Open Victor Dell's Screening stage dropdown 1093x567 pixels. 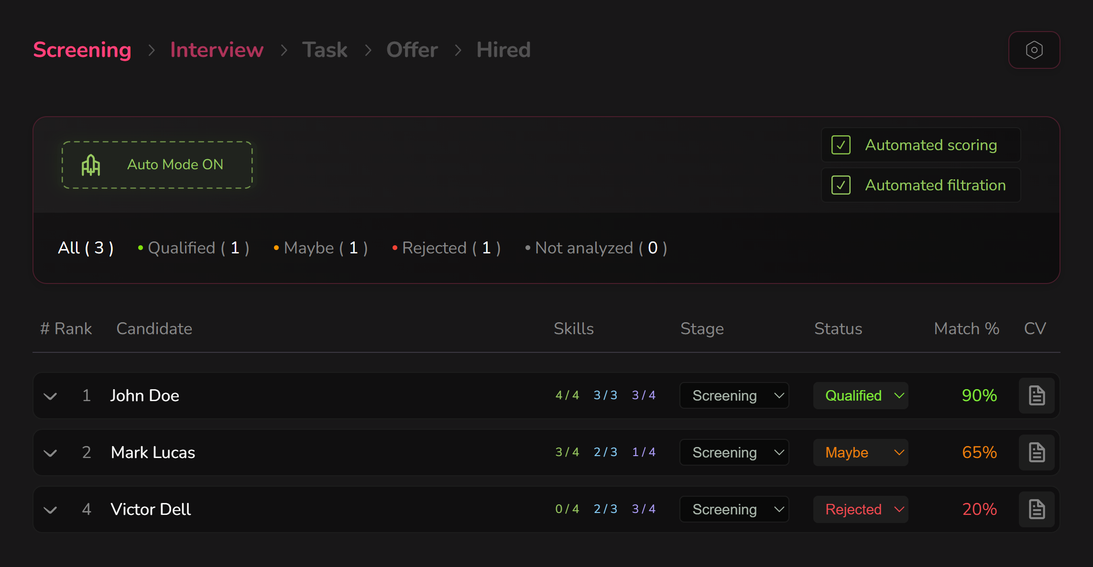734,509
